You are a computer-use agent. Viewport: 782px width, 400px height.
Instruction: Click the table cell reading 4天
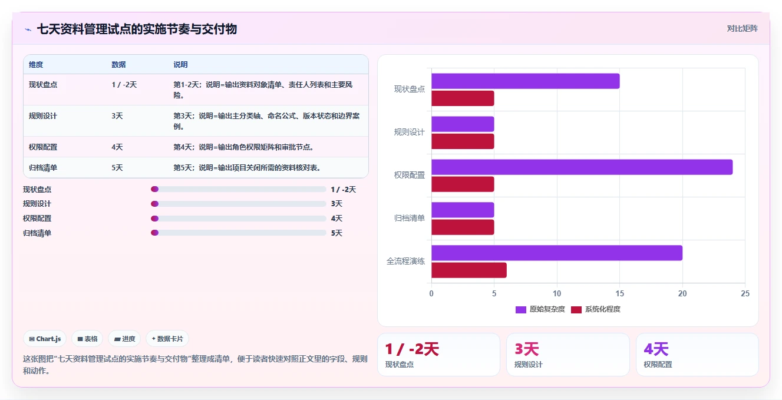[x=117, y=147]
